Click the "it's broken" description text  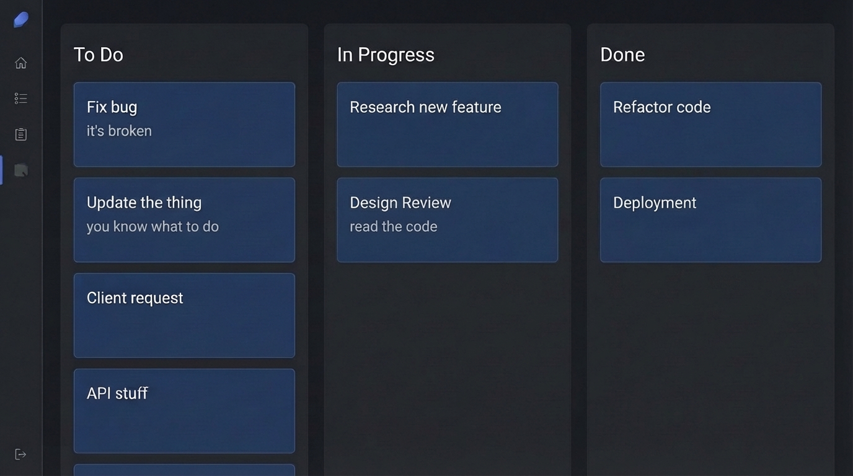[119, 131]
